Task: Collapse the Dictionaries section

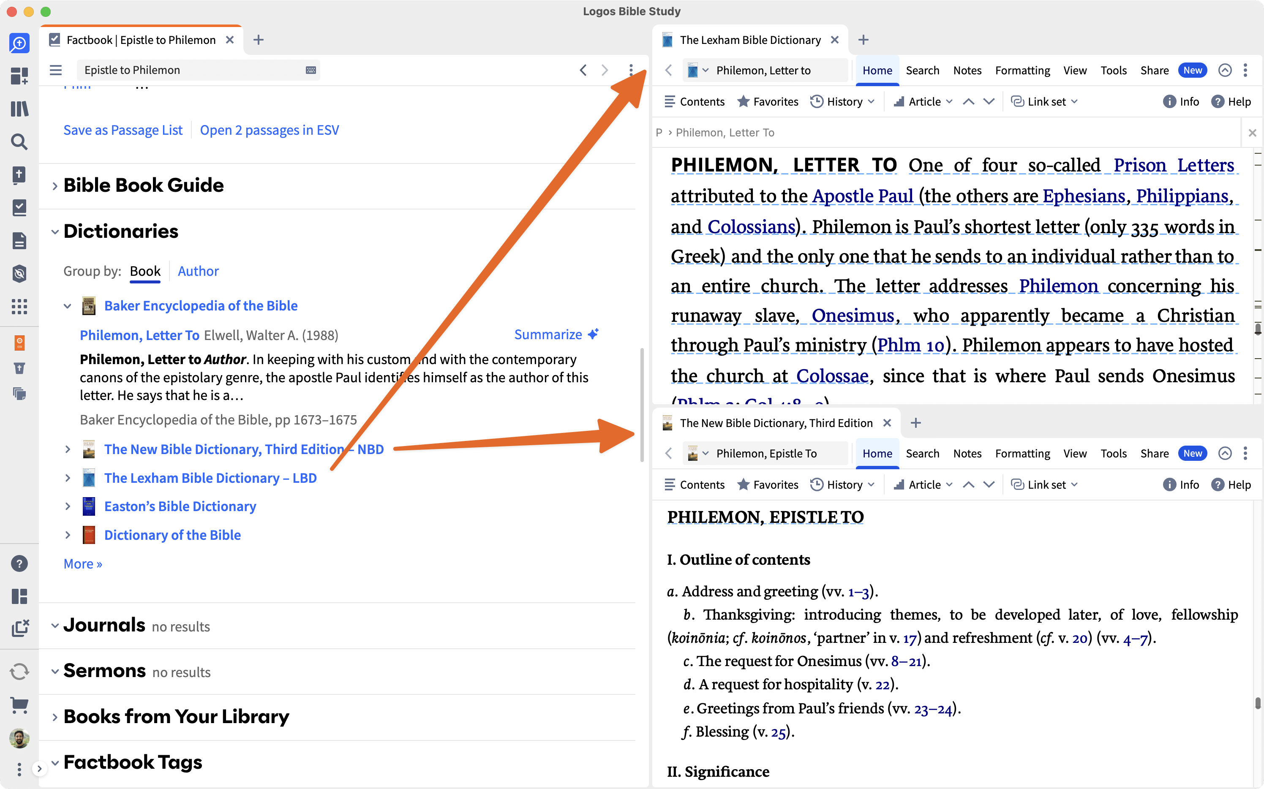Action: point(55,232)
